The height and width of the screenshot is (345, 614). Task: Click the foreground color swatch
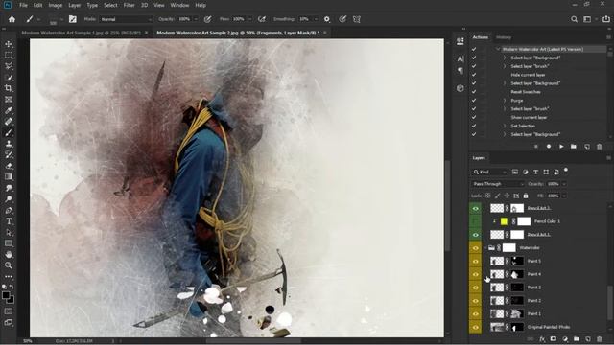pos(6,296)
